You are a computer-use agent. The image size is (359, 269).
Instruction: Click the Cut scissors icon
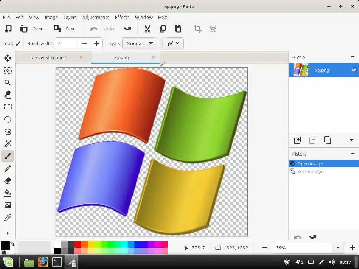(148, 29)
